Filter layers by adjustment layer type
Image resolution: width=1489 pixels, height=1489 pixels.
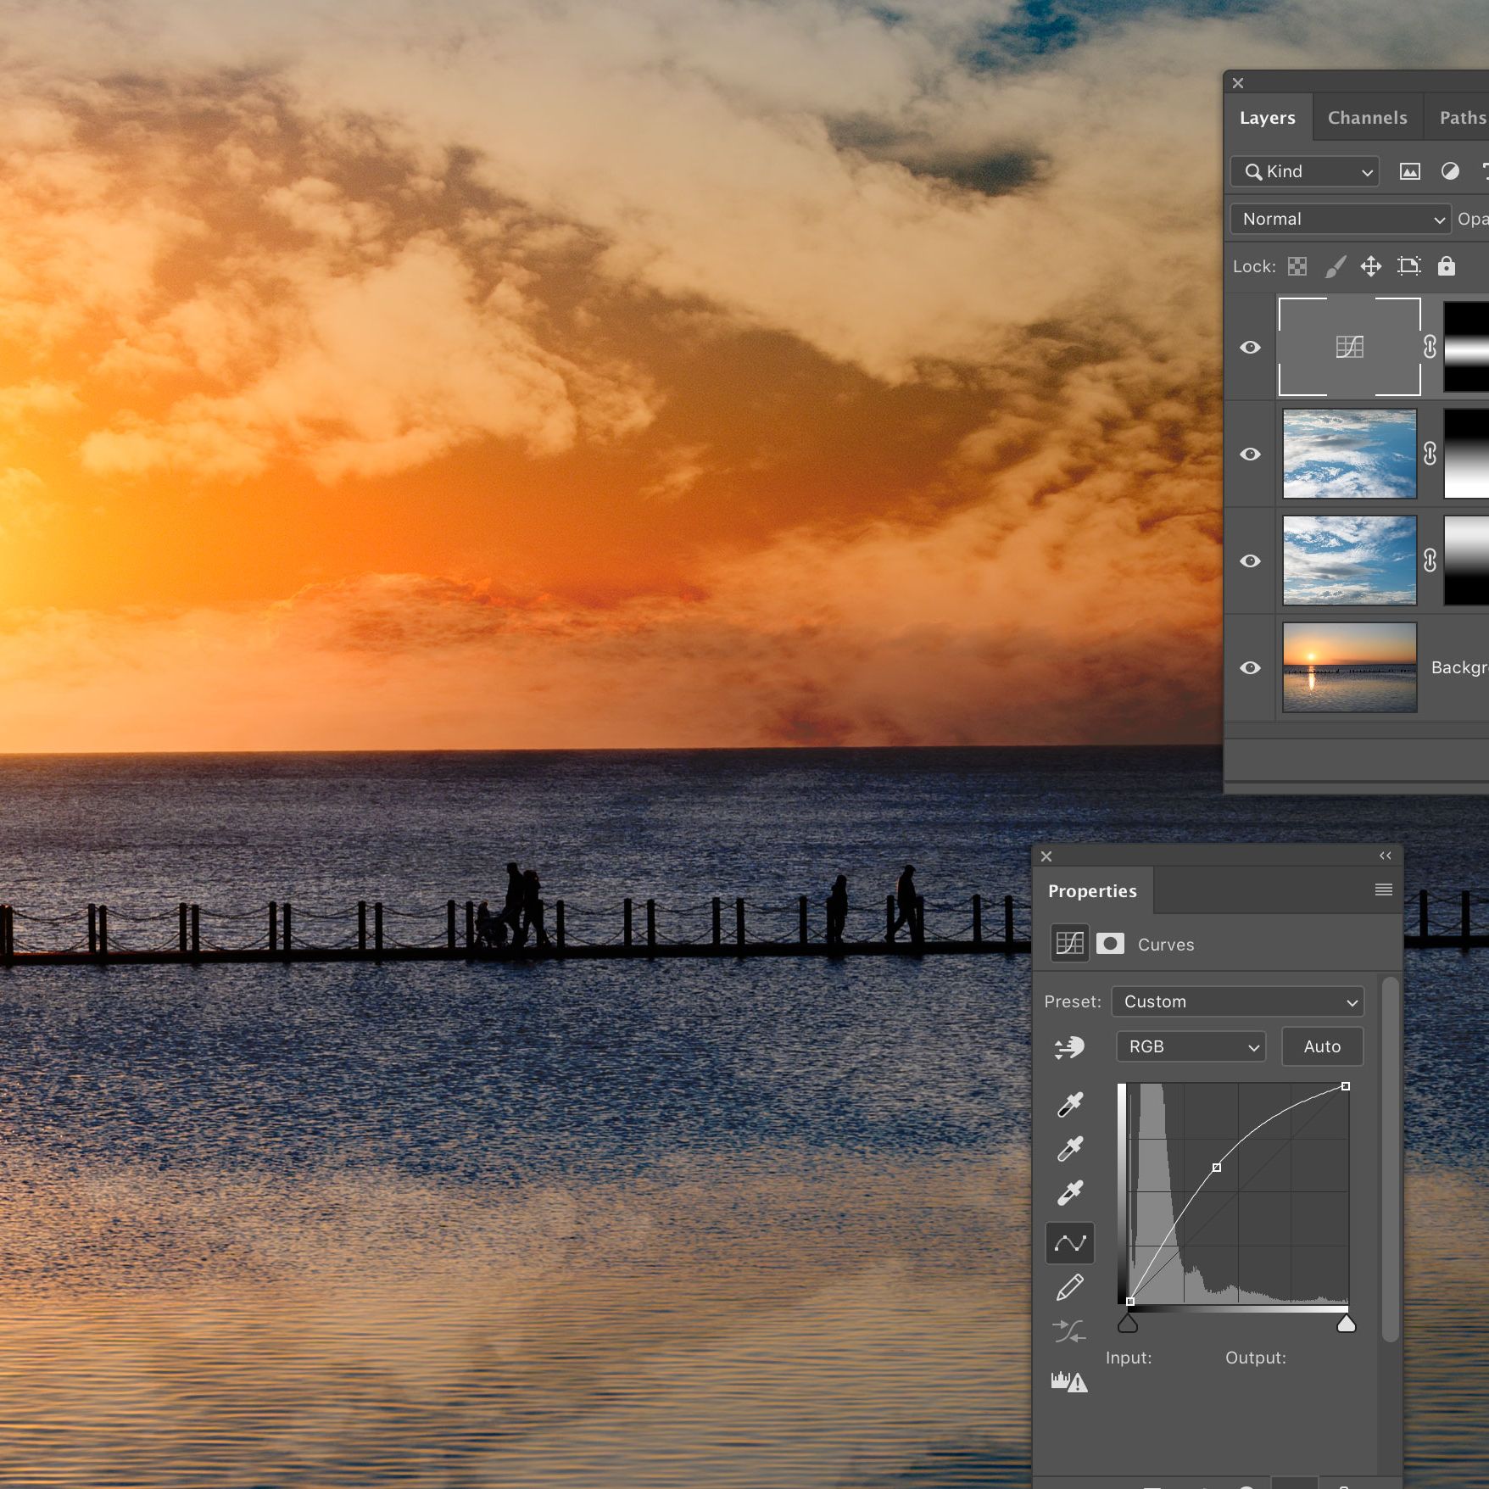pyautogui.click(x=1450, y=172)
